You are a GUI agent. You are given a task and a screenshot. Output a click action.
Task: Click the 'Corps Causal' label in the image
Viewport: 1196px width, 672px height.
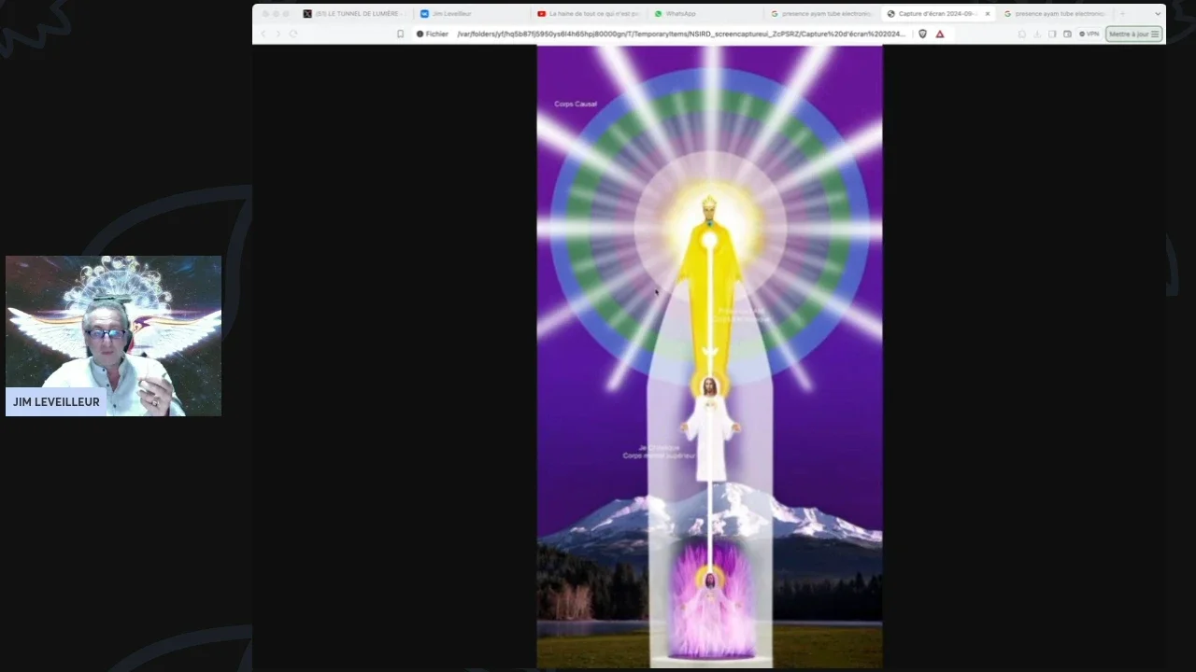576,104
